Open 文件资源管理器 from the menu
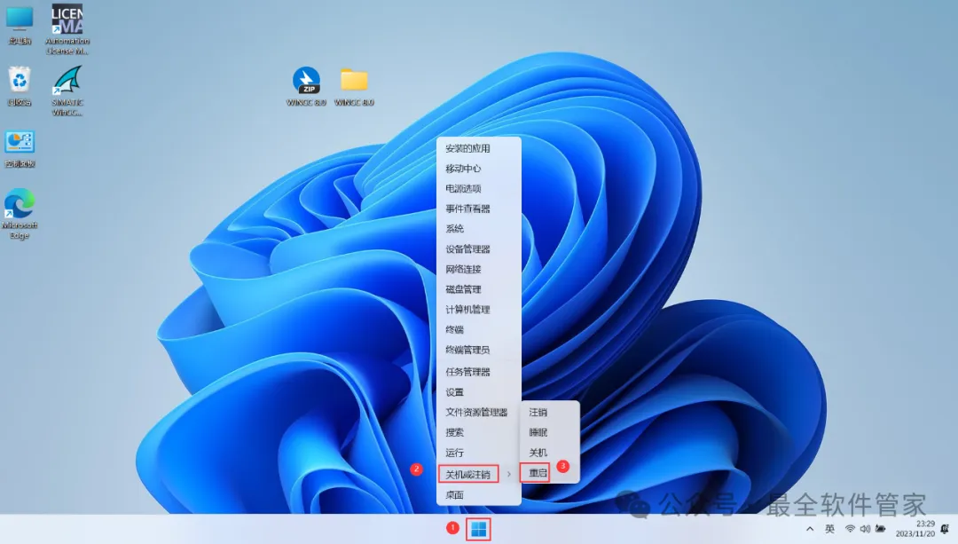This screenshot has height=544, width=958. click(478, 413)
